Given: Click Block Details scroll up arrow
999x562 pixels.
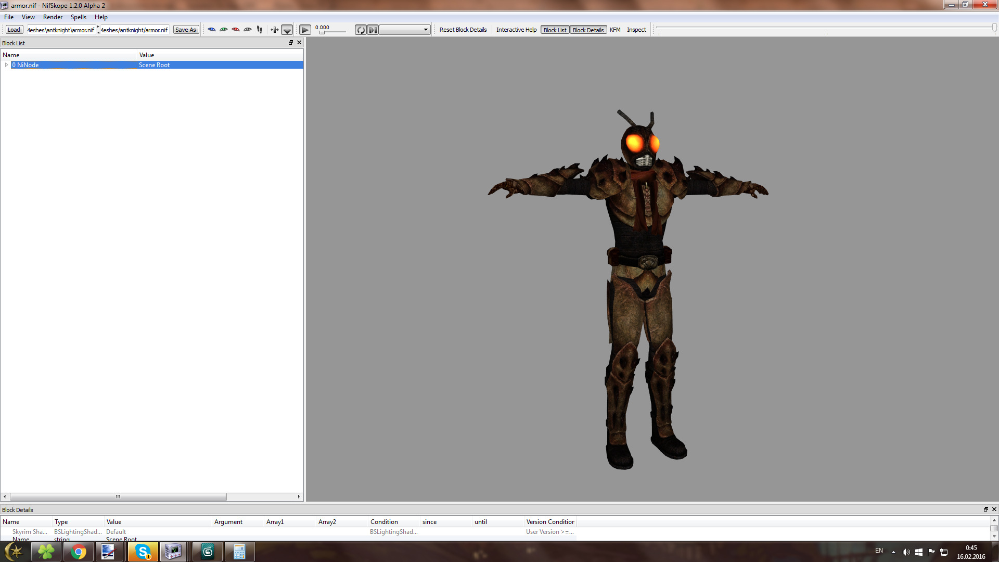Looking at the screenshot, I should (x=994, y=520).
